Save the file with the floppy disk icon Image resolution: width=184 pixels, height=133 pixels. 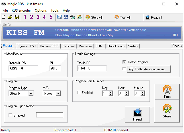click(x=17, y=17)
